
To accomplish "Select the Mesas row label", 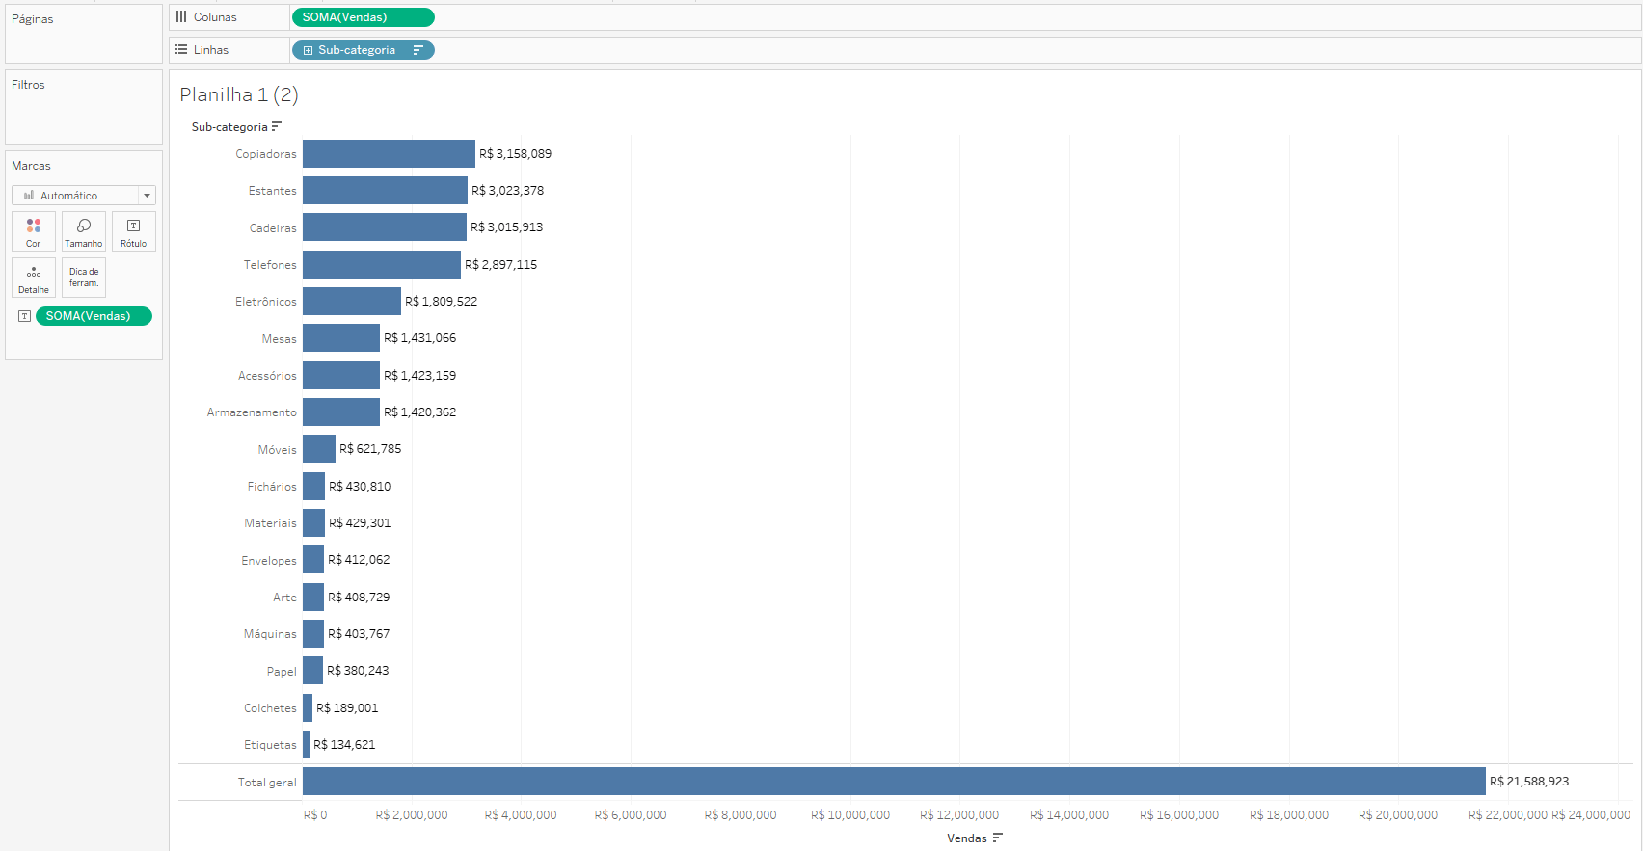I will click(280, 339).
